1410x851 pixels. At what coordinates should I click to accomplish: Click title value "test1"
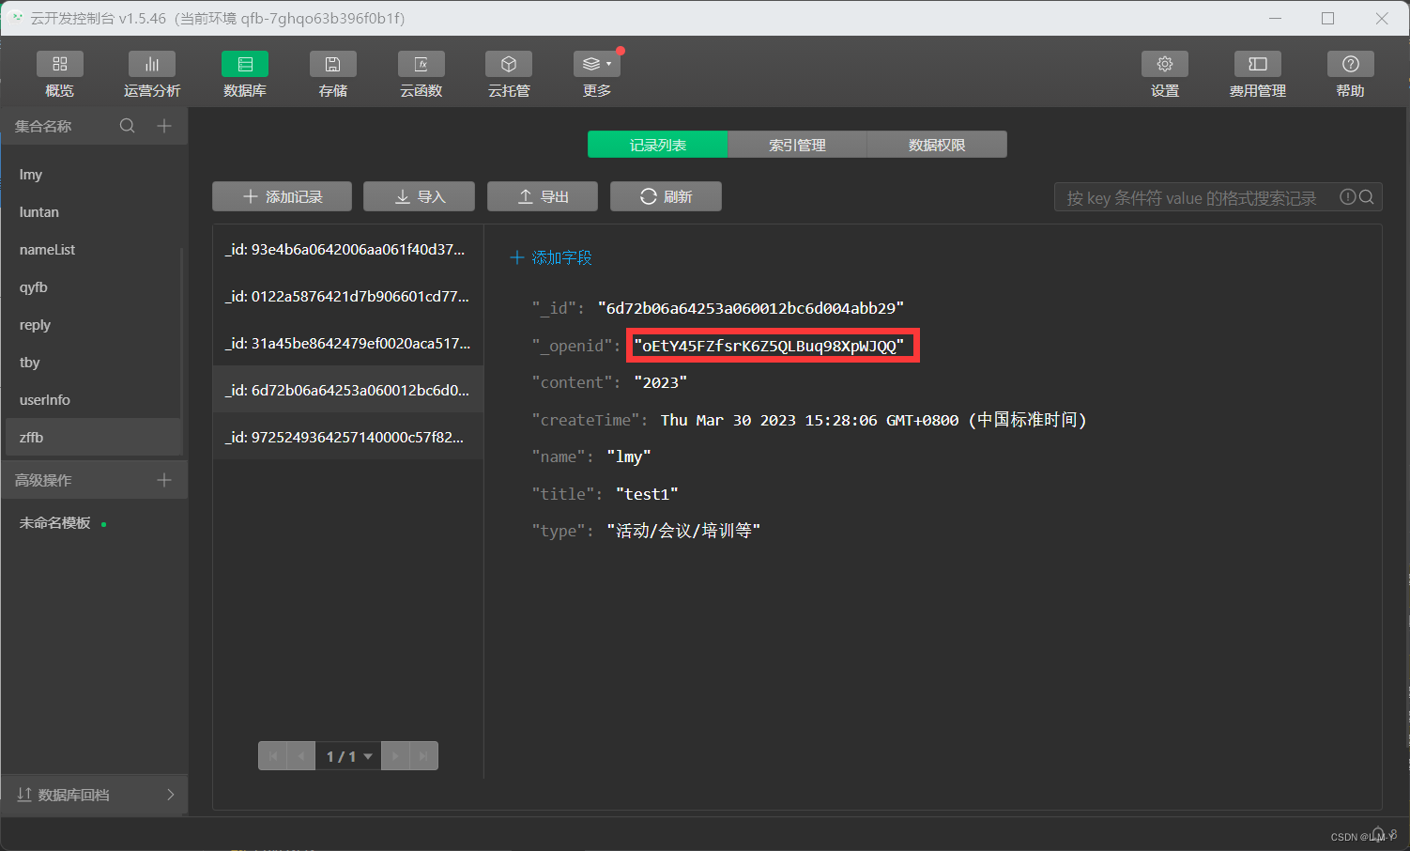pos(647,494)
